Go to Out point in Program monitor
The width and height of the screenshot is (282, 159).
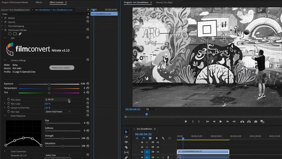click(234, 122)
